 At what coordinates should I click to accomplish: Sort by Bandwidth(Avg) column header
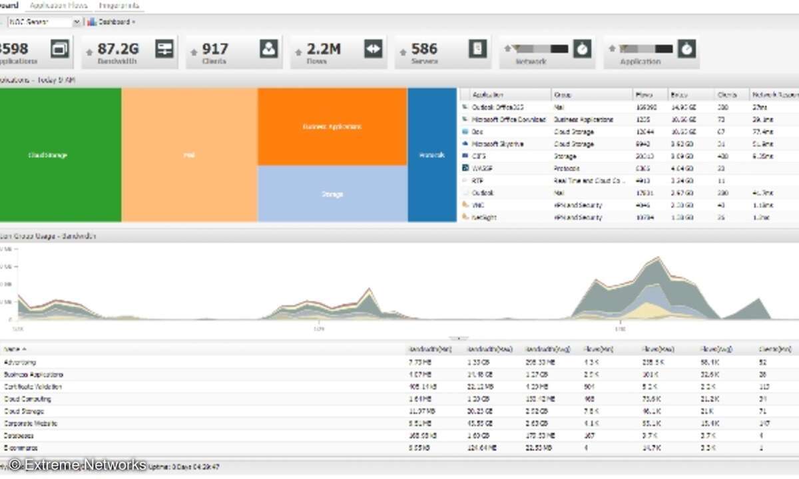tap(552, 349)
